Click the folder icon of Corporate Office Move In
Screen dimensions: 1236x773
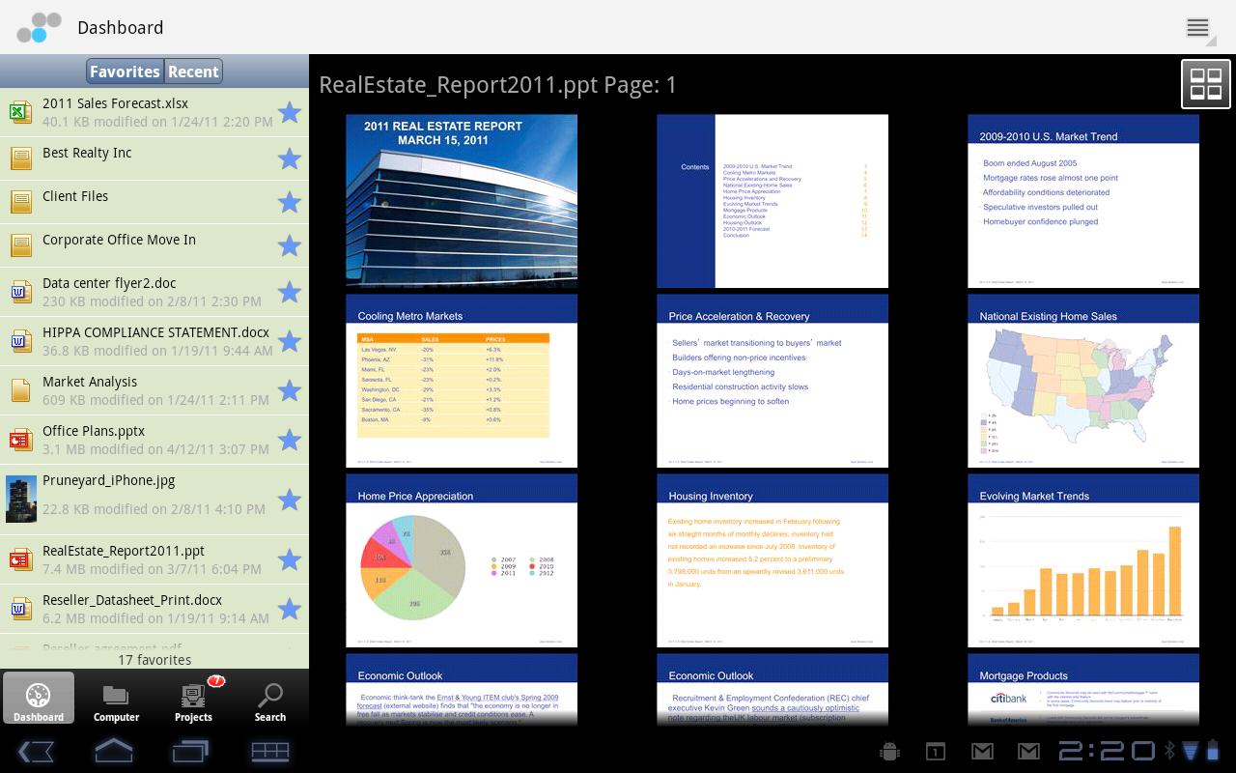pyautogui.click(x=21, y=244)
